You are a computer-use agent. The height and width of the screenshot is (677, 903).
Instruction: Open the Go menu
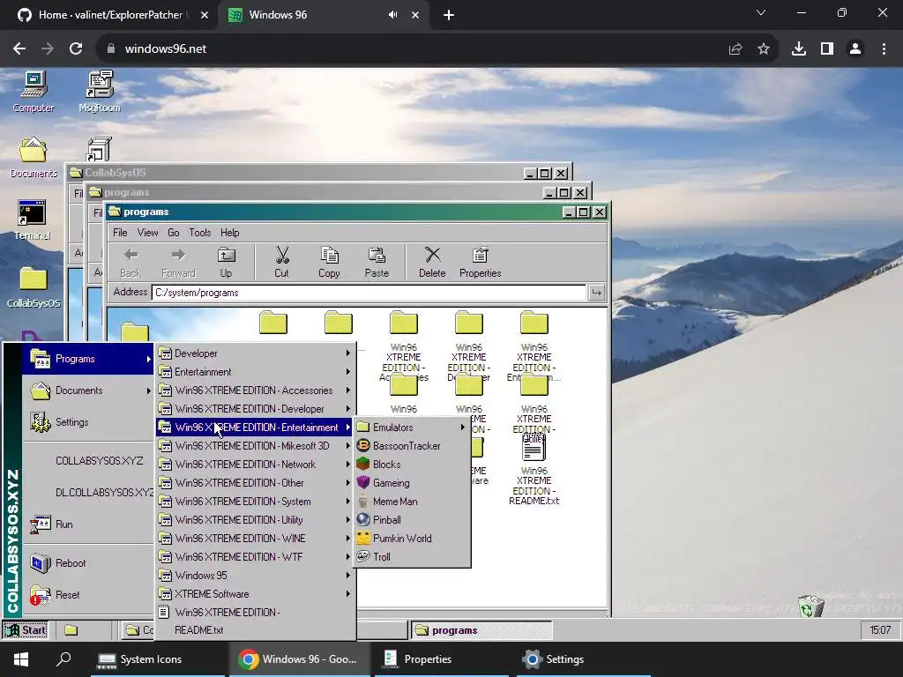(174, 233)
